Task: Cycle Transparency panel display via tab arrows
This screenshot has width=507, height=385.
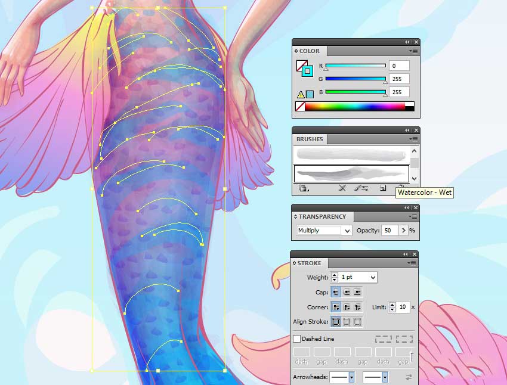Action: 295,217
